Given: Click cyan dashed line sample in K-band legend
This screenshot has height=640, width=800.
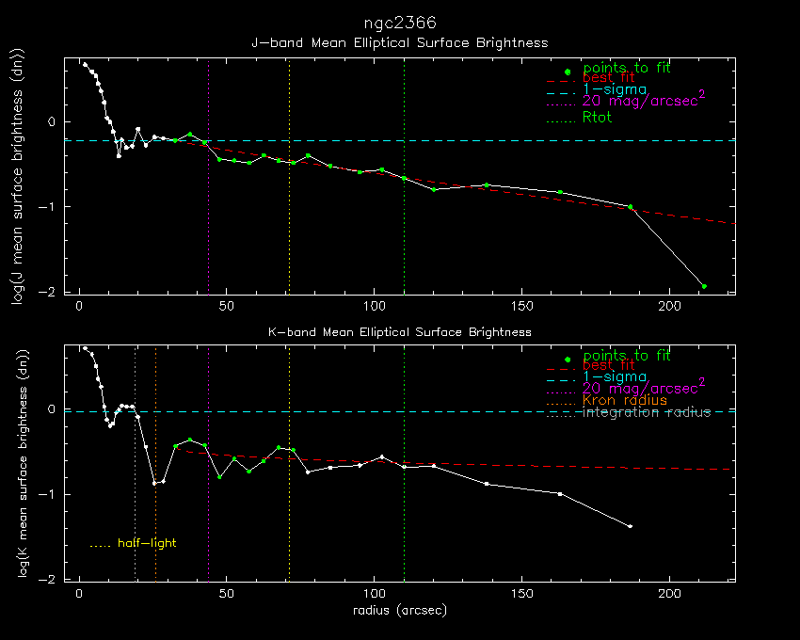Looking at the screenshot, I should (561, 381).
